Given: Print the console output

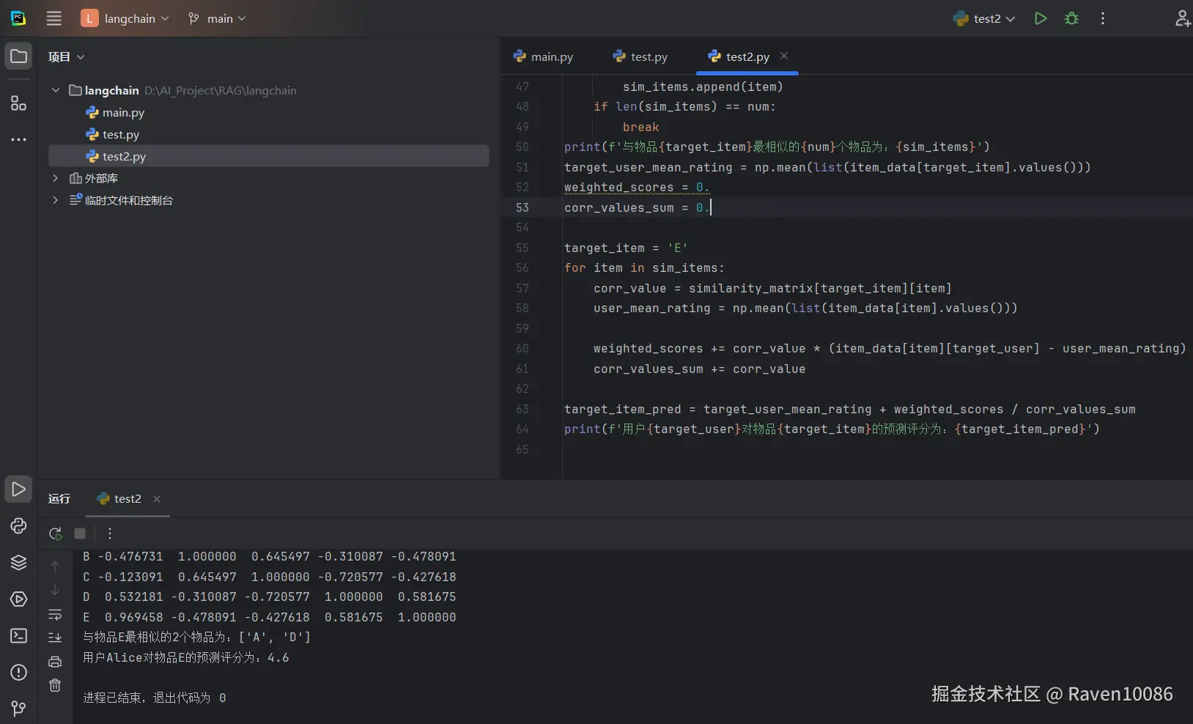Looking at the screenshot, I should pyautogui.click(x=55, y=662).
